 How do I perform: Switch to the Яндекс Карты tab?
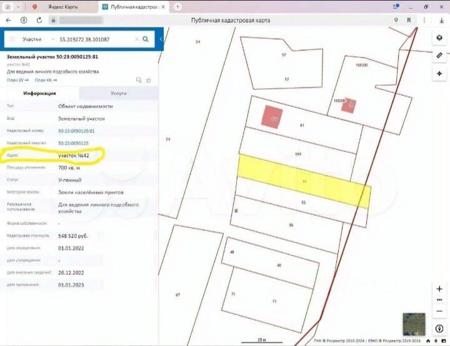tap(63, 7)
